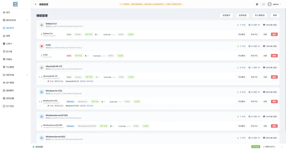Open the Ubuntu26.04-LTS 深1层/共2节点 link
Image resolution: width=286 pixels, height=149 pixels.
(87, 81)
